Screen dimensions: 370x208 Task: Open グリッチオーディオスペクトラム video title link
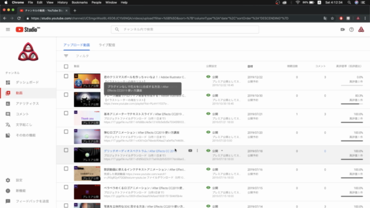pyautogui.click(x=140, y=151)
